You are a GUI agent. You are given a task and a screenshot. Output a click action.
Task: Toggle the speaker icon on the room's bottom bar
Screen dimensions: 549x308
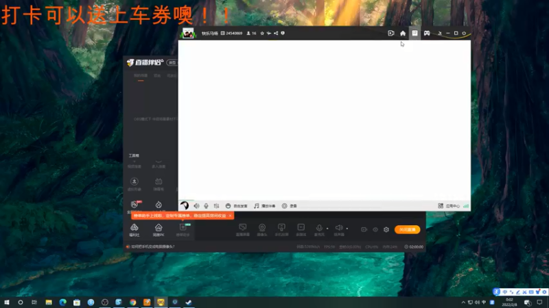click(x=196, y=206)
